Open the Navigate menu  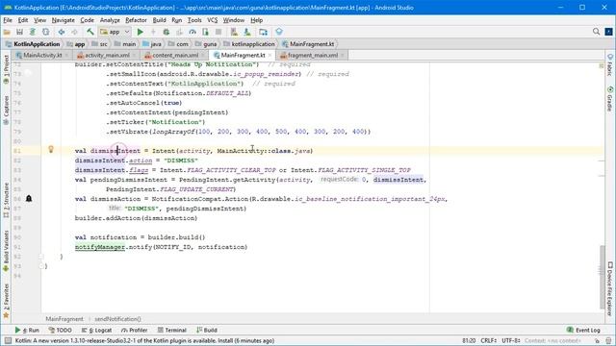[x=63, y=20]
